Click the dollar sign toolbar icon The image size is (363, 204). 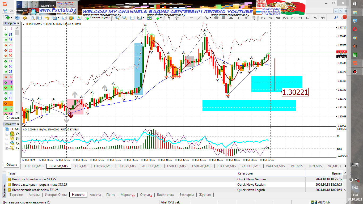click(x=71, y=18)
